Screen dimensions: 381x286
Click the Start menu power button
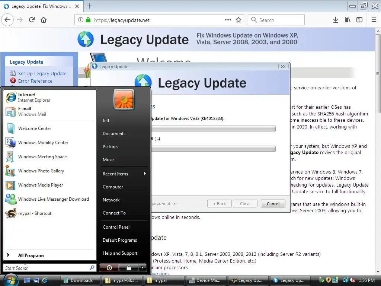[109, 268]
